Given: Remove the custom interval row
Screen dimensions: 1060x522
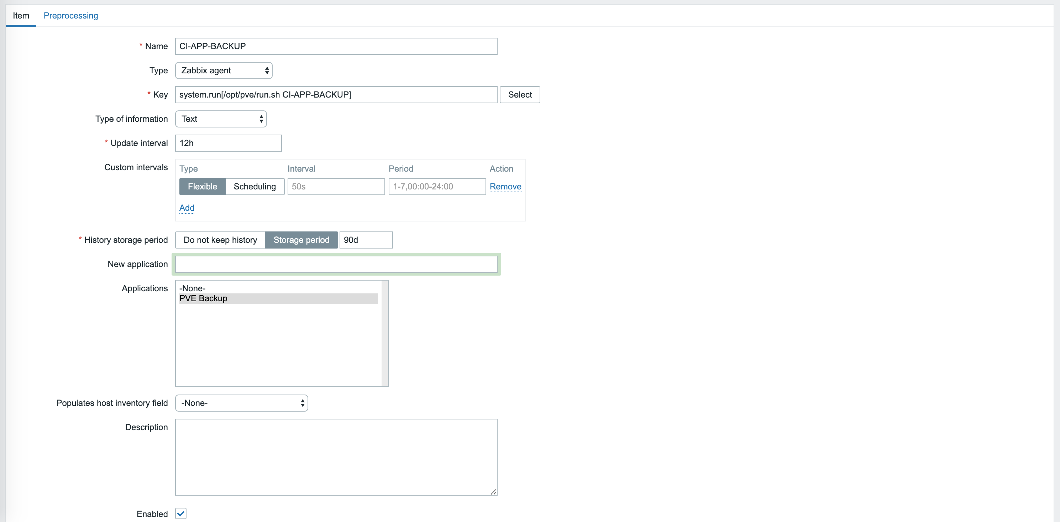Looking at the screenshot, I should click(x=505, y=187).
